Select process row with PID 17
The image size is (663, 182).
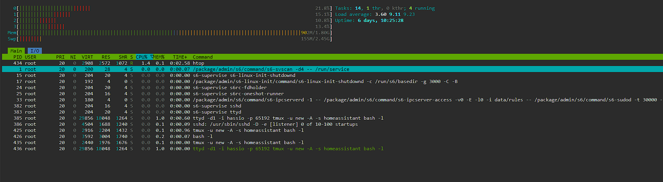tap(331, 81)
